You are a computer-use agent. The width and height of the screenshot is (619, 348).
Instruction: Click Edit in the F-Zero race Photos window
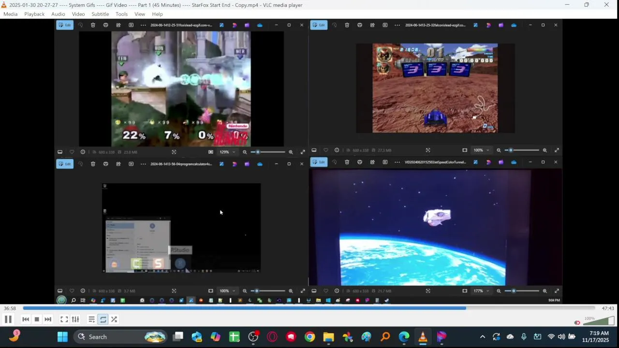tap(319, 25)
